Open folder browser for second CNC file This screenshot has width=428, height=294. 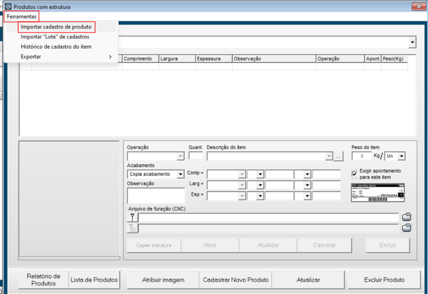(406, 228)
